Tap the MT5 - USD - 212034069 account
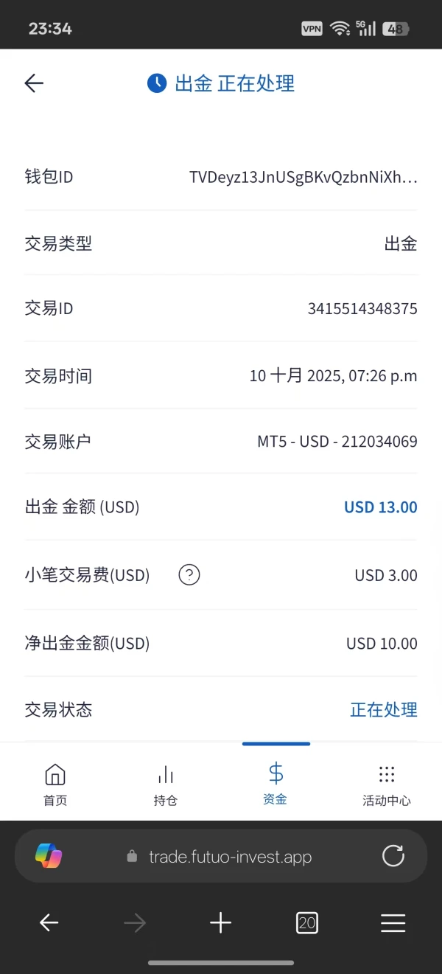 pyautogui.click(x=337, y=442)
